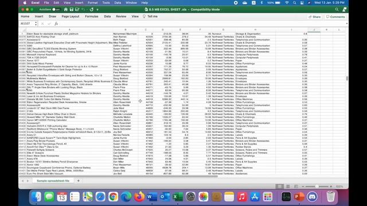Click the Share button
This screenshot has width=367, height=206.
(315, 17)
